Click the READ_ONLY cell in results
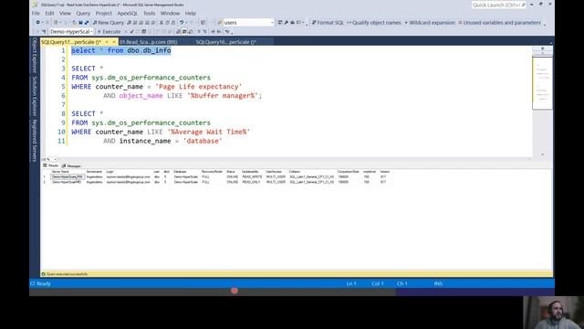This screenshot has height=329, width=584. [252, 182]
